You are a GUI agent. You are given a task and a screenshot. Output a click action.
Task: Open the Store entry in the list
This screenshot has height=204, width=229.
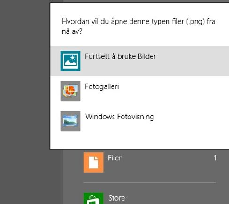pyautogui.click(x=150, y=198)
